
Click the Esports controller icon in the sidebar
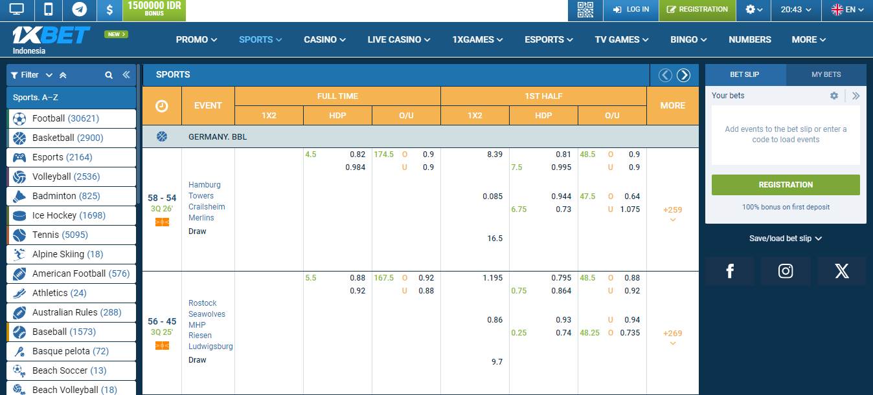point(19,157)
